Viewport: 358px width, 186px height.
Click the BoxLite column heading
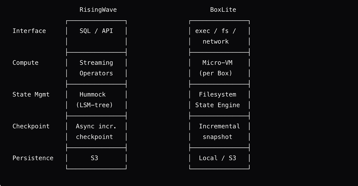[x=223, y=10]
